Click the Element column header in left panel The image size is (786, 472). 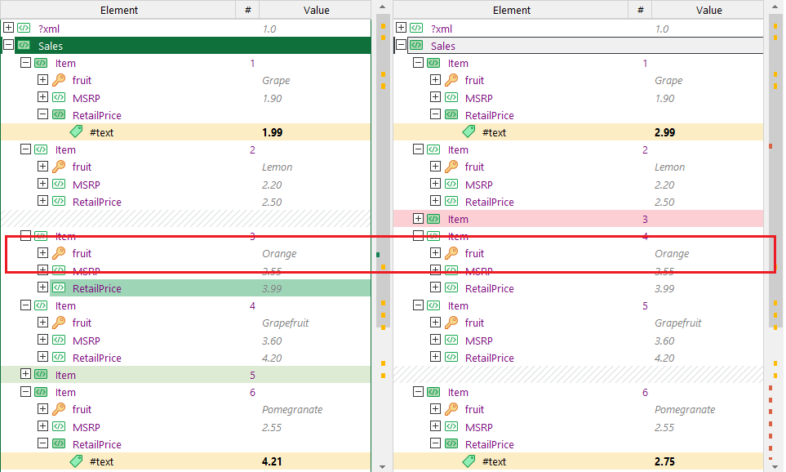119,10
